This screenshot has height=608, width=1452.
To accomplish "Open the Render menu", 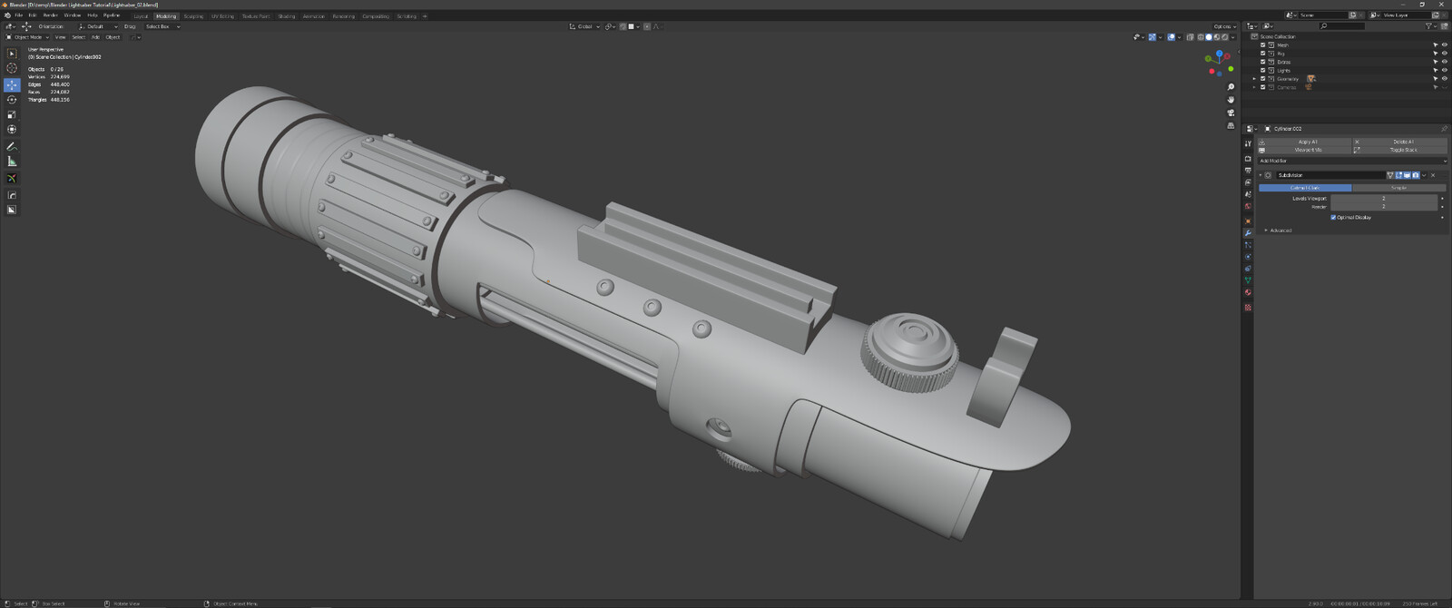I will point(50,15).
